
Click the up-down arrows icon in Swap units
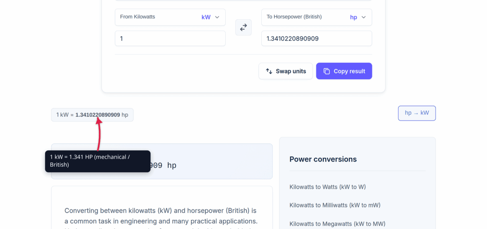click(269, 71)
